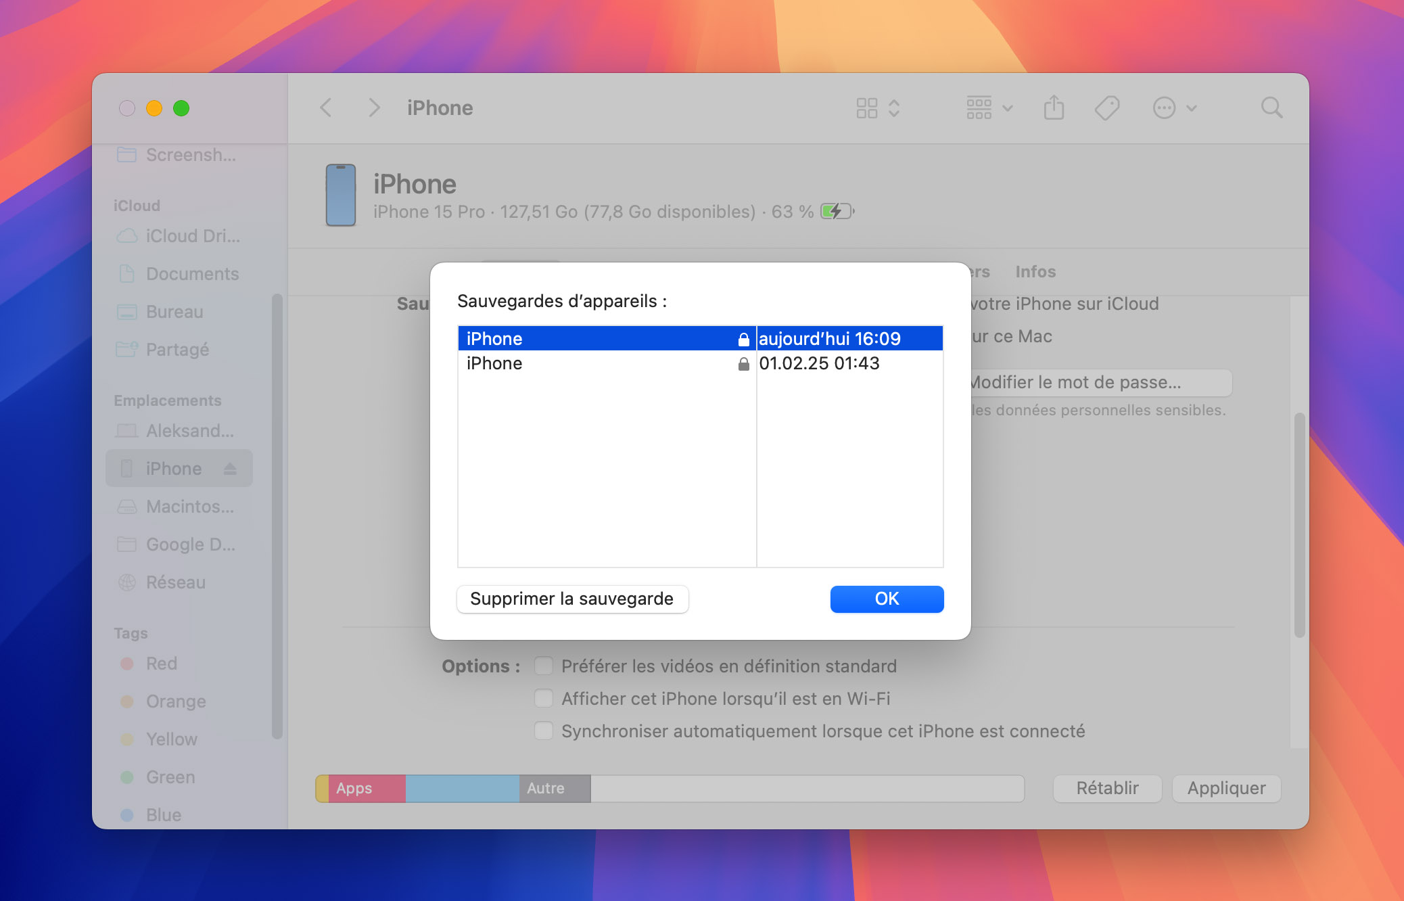Click the tag toolbar icon
The height and width of the screenshot is (901, 1404).
(x=1107, y=108)
